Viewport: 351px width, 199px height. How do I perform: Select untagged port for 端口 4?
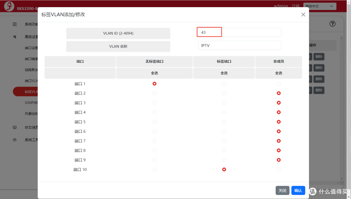click(154, 112)
